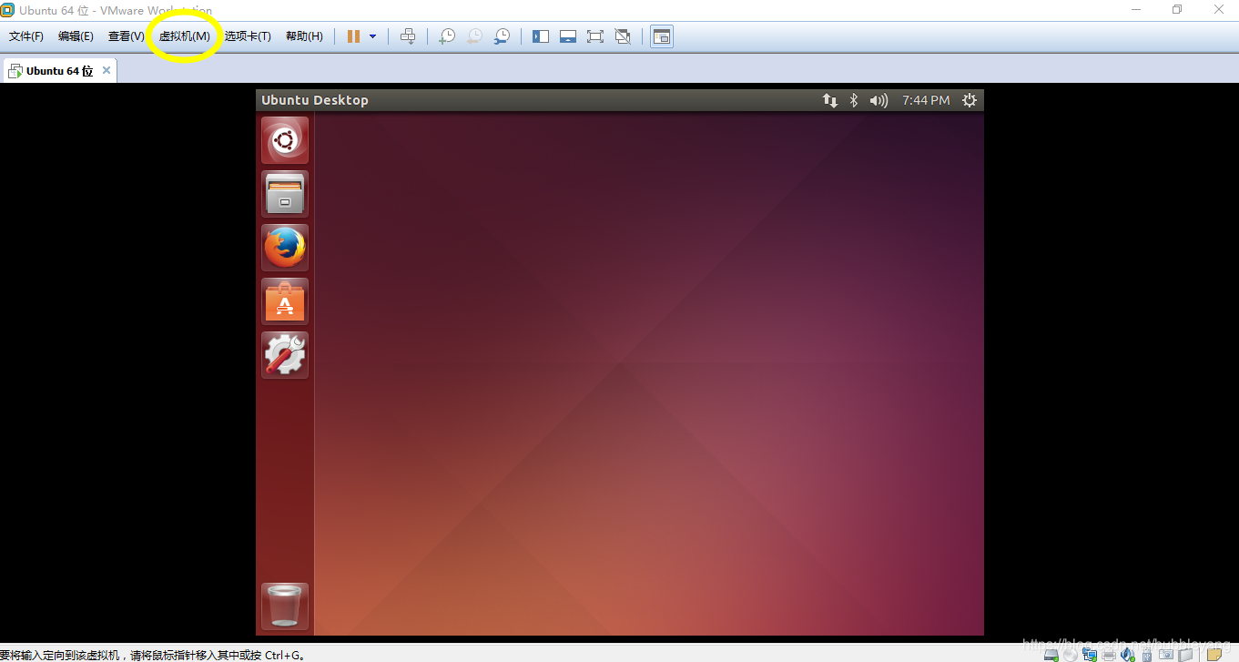Open the 编辑(E) menu
The width and height of the screenshot is (1239, 662).
click(76, 36)
